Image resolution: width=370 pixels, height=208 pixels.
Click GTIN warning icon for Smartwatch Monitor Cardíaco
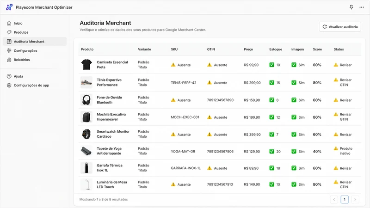(210, 134)
